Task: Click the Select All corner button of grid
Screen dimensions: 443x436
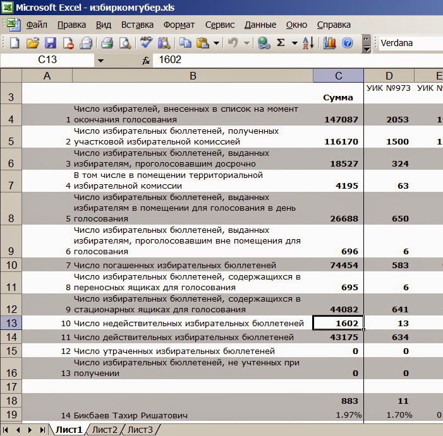Action: [x=11, y=76]
